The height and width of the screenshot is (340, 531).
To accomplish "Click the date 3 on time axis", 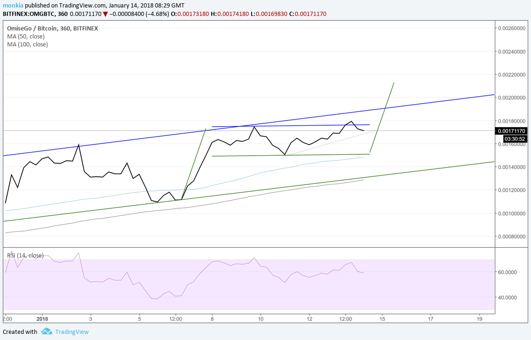I will coord(91,319).
